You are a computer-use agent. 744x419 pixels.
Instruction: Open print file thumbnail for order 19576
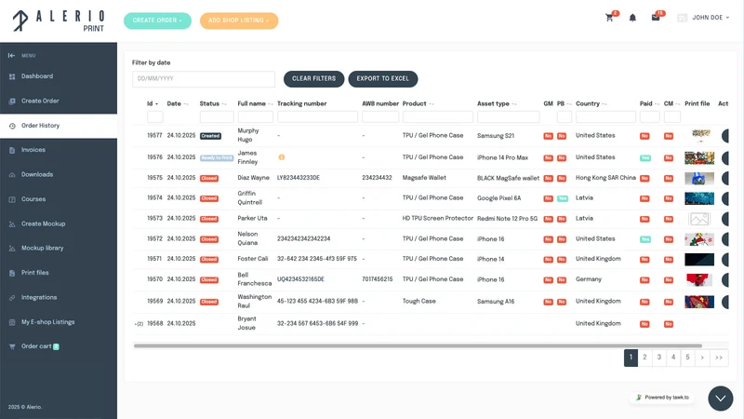(x=699, y=157)
